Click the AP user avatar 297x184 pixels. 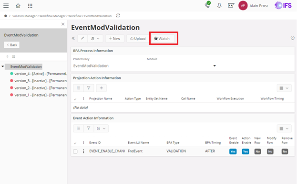click(243, 6)
